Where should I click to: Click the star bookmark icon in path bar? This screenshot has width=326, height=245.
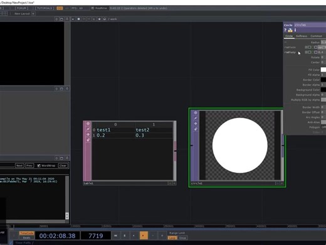pyautogui.click(x=99, y=19)
